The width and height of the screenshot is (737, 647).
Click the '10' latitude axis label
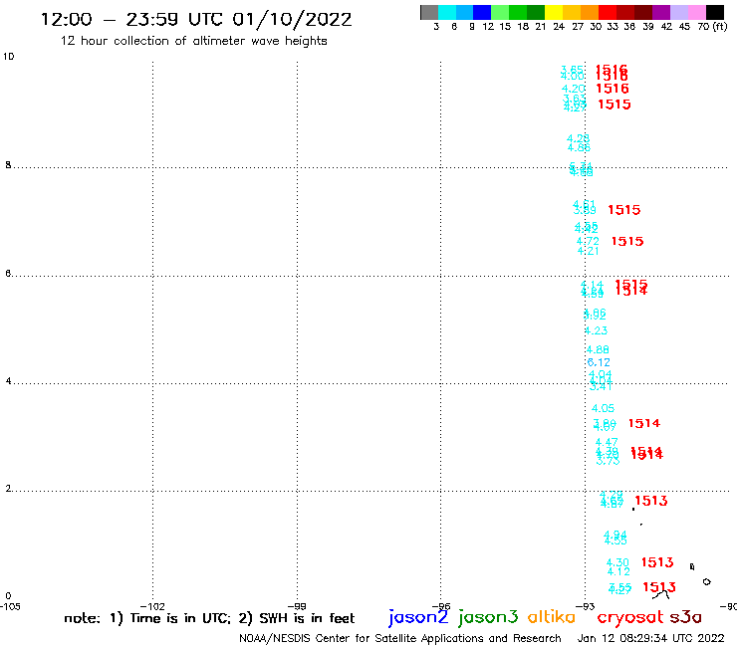[9, 57]
